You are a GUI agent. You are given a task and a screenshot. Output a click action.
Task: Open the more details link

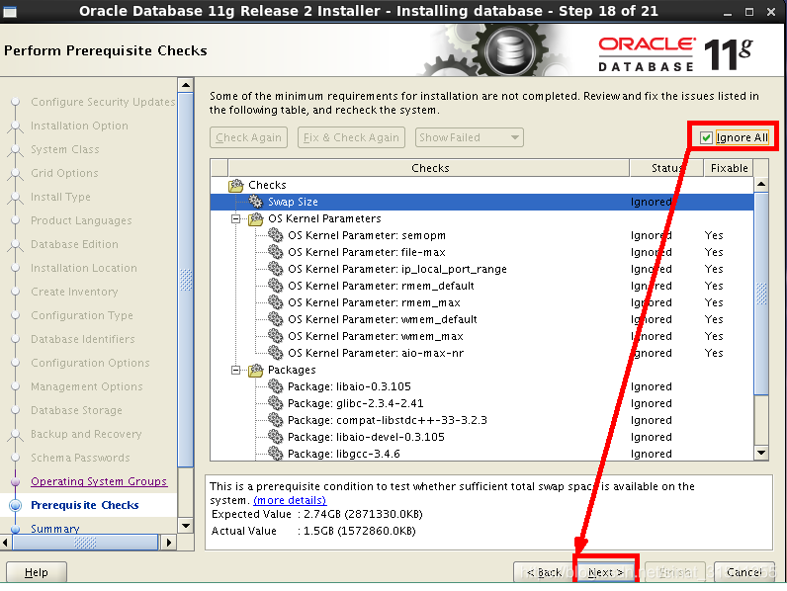290,500
